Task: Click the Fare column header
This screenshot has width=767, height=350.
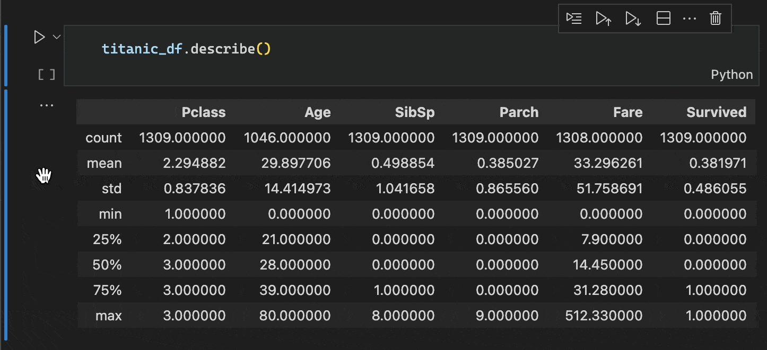Action: (627, 112)
